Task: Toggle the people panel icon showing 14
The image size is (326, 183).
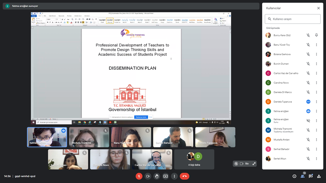Action: [303, 176]
